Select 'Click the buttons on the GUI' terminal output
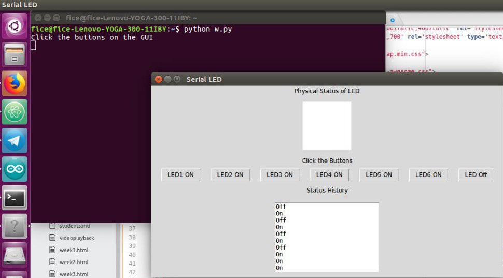The height and width of the screenshot is (278, 503). click(x=92, y=37)
